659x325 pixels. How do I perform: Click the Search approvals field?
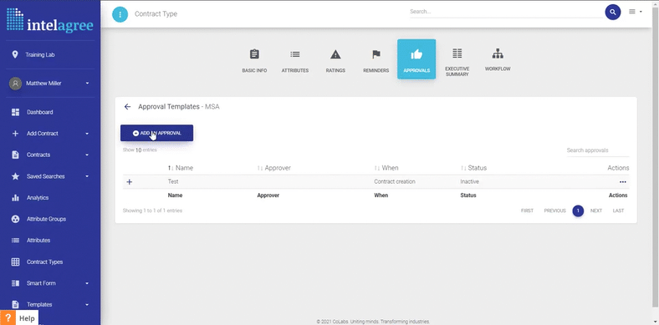598,150
